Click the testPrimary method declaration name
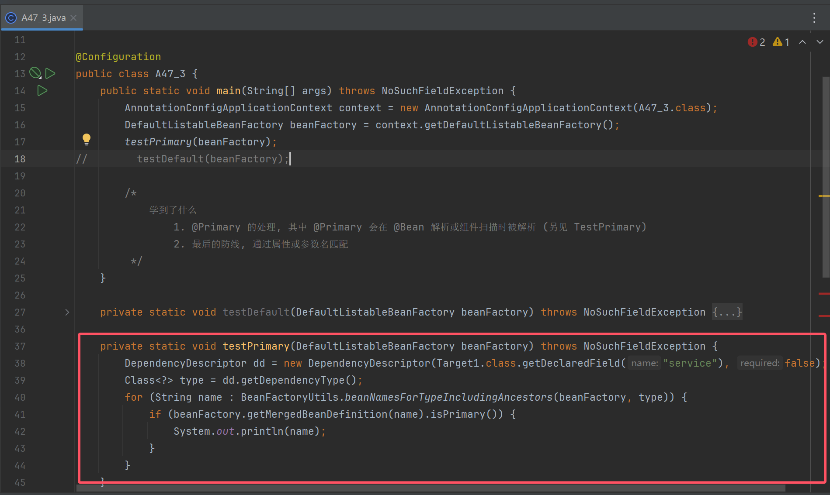Screen dimensions: 830x495 256,346
